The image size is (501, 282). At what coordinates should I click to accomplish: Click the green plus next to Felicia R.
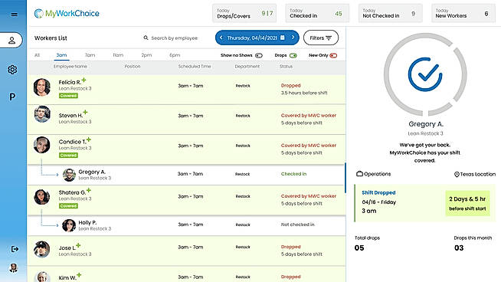point(83,80)
